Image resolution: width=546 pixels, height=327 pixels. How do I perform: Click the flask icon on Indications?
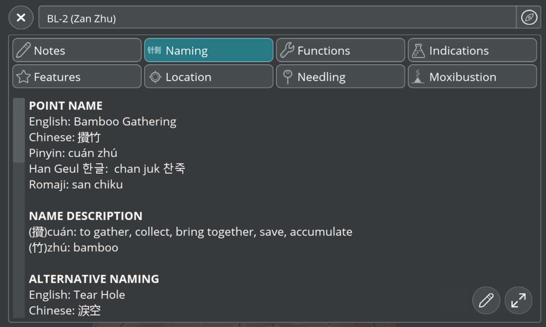419,50
